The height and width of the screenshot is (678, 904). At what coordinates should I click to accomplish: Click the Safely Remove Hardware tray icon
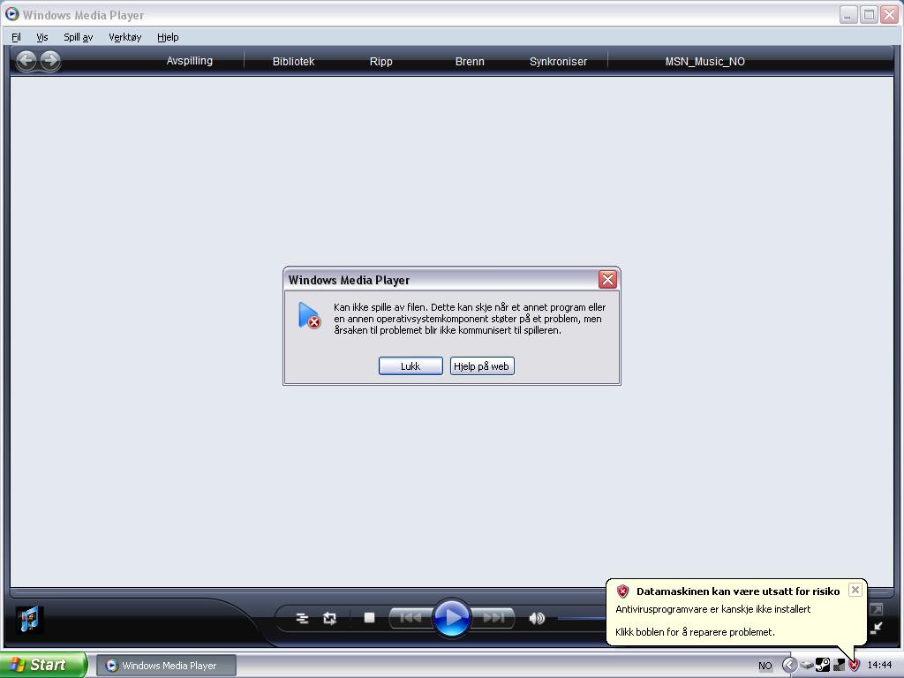coord(807,666)
